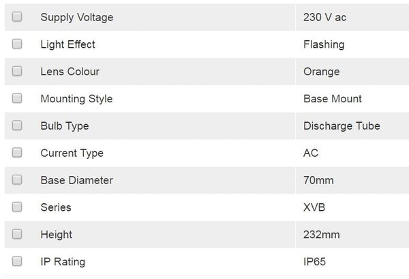
Task: Select the Mounting Style checkbox
Action: tap(17, 98)
